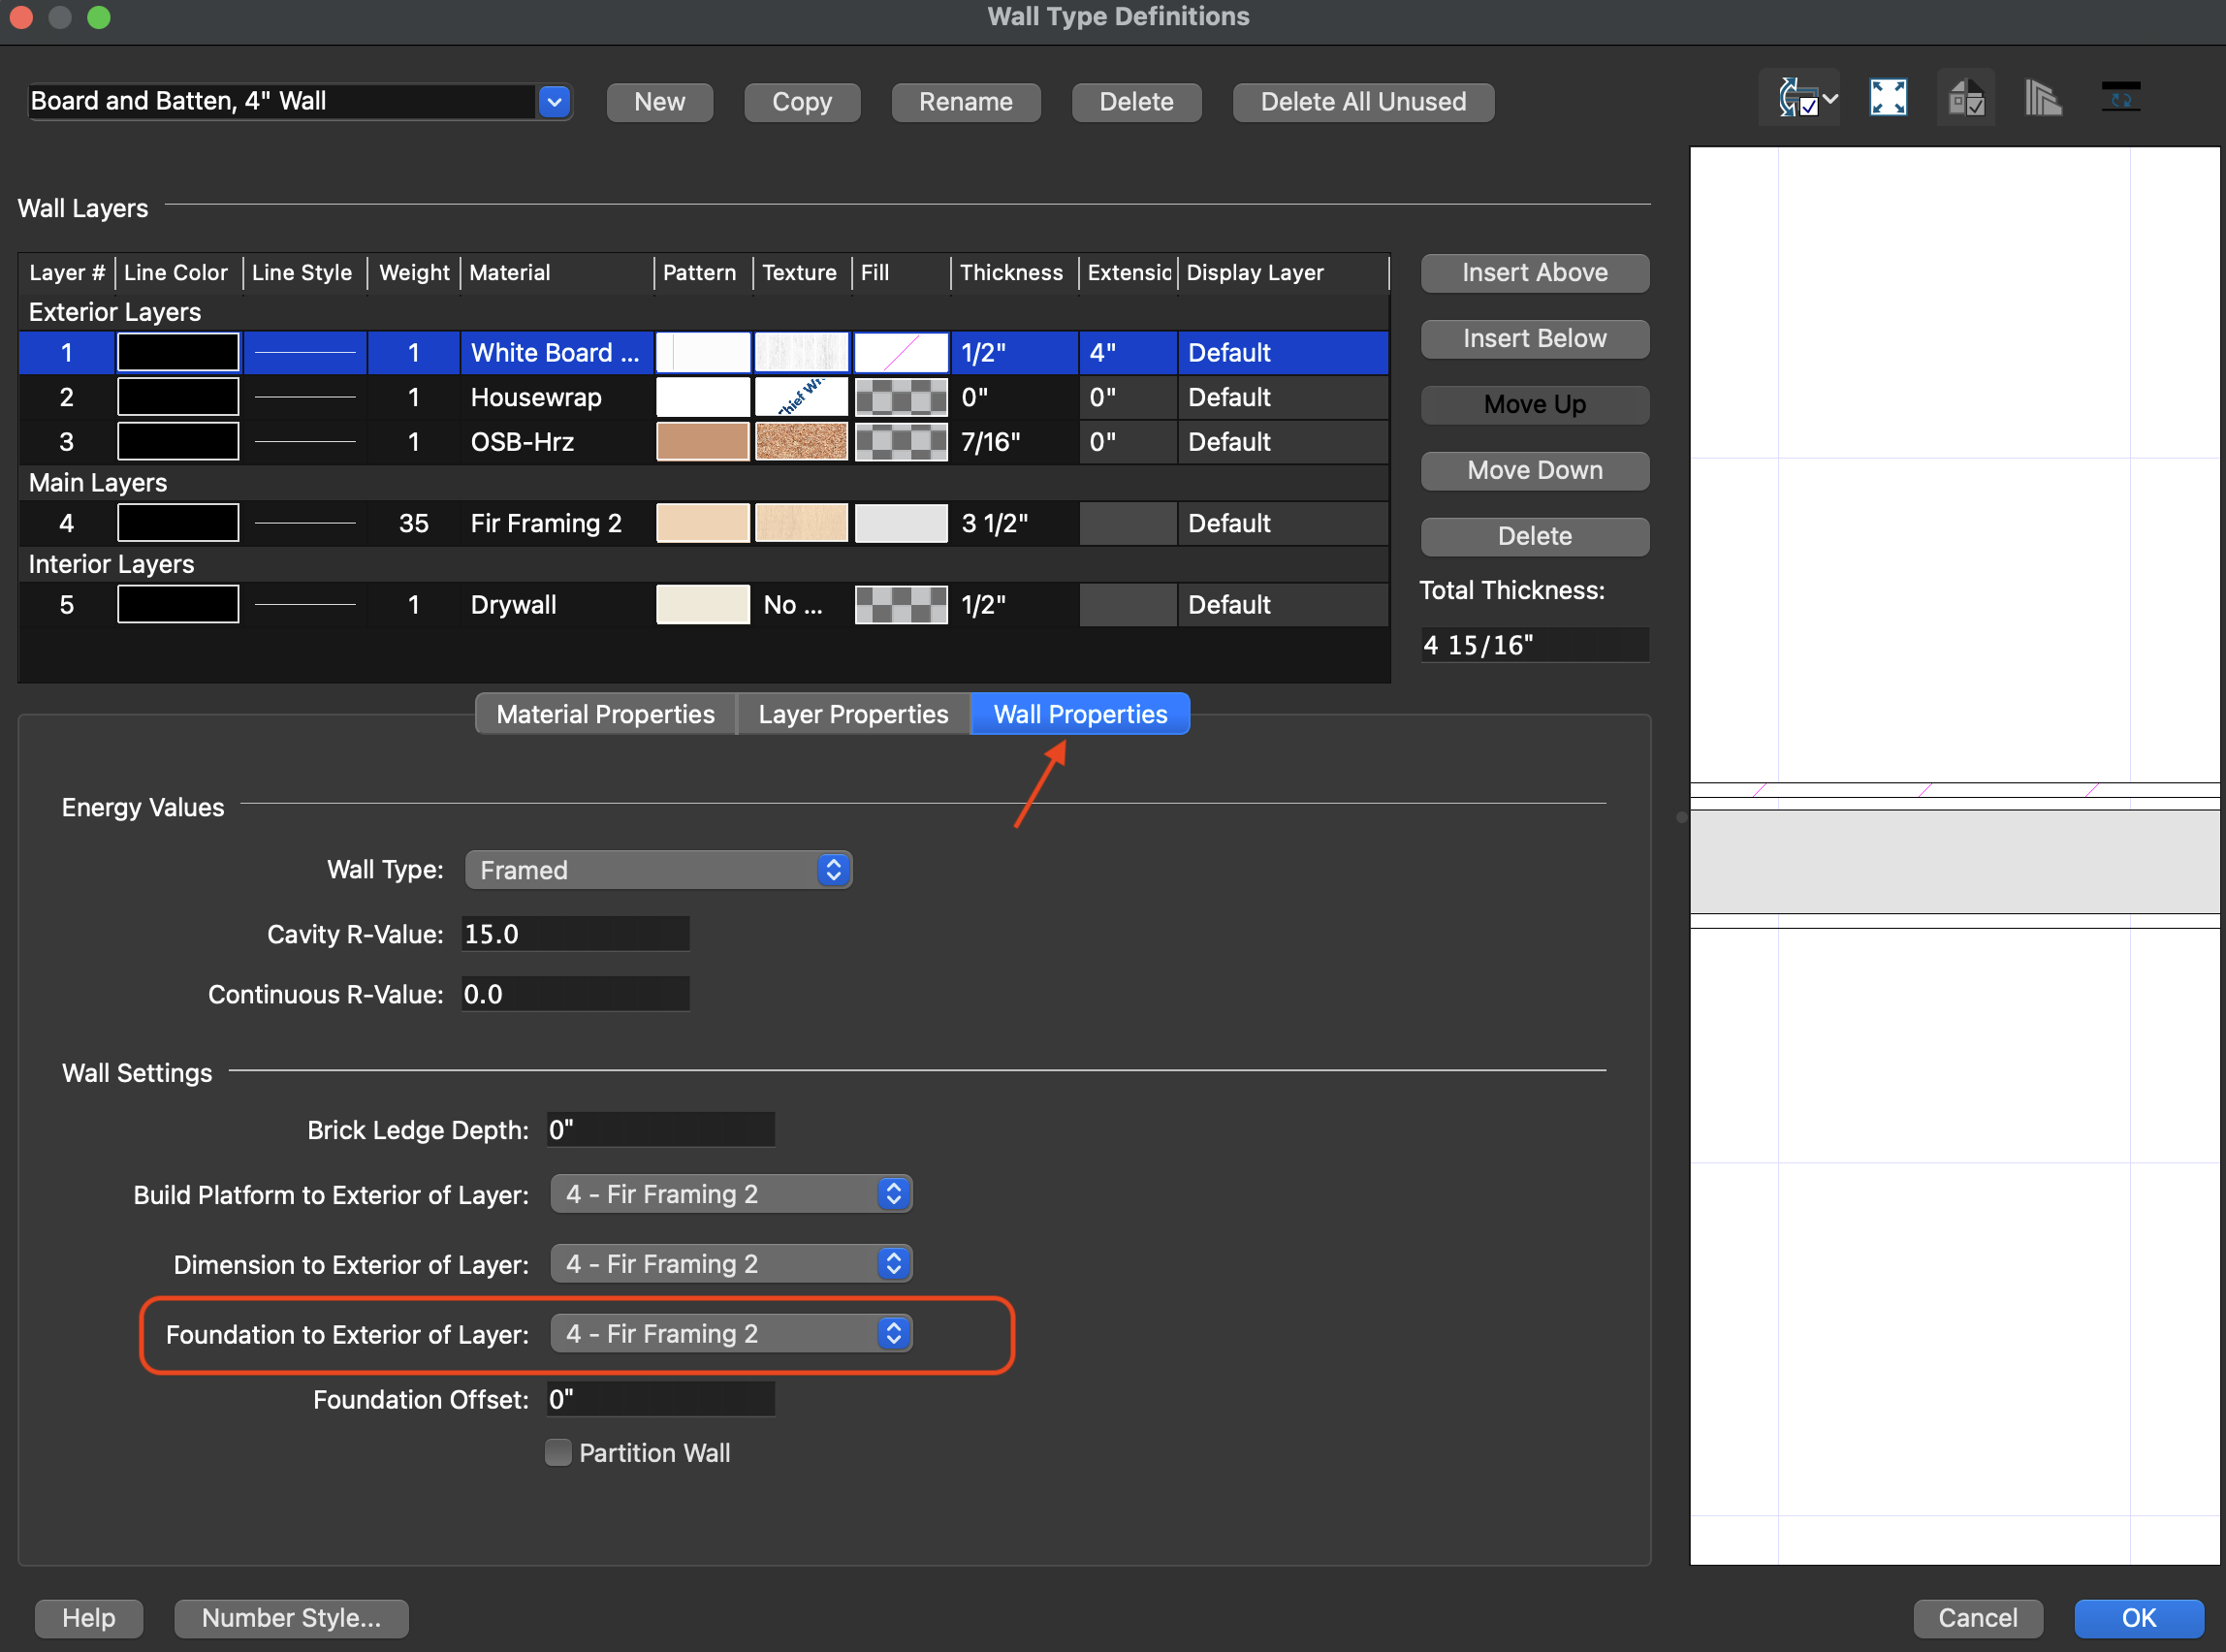Switch to the Material Properties tab
Viewport: 2226px width, 1652px height.
point(605,714)
